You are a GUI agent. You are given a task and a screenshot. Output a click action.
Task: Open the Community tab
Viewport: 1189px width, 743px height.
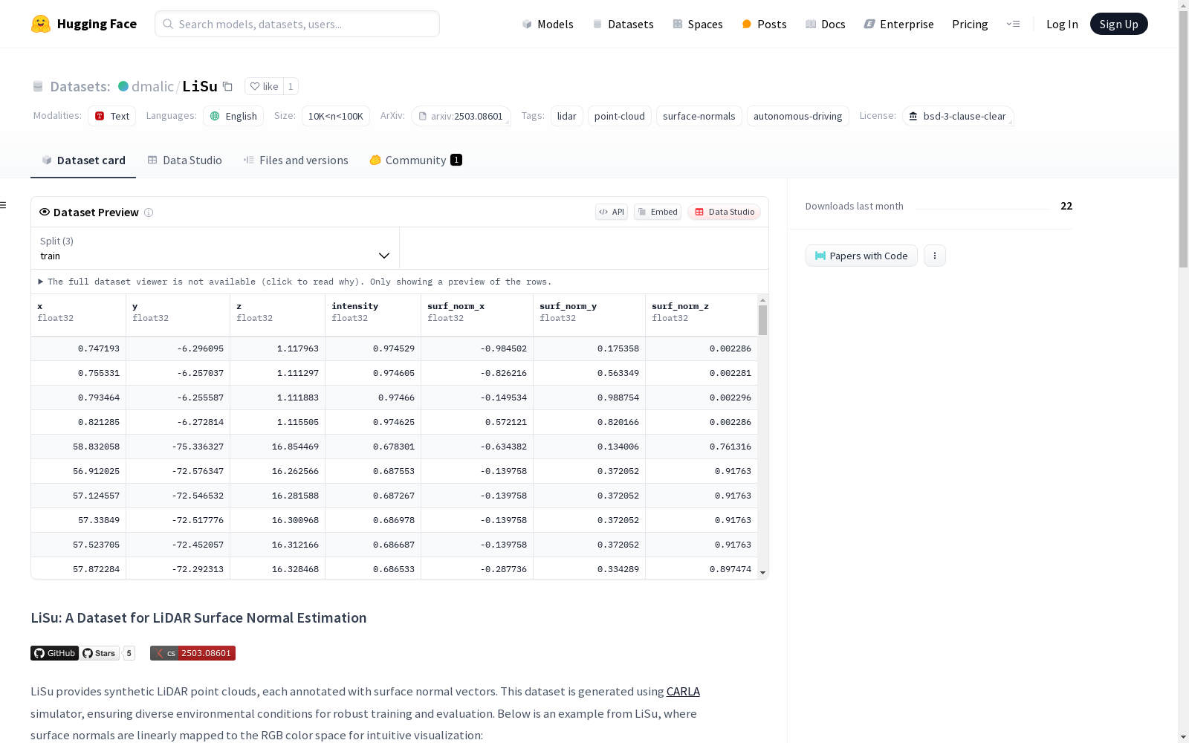coord(415,160)
